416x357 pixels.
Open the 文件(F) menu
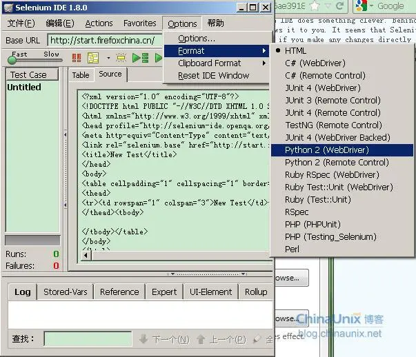coord(21,23)
